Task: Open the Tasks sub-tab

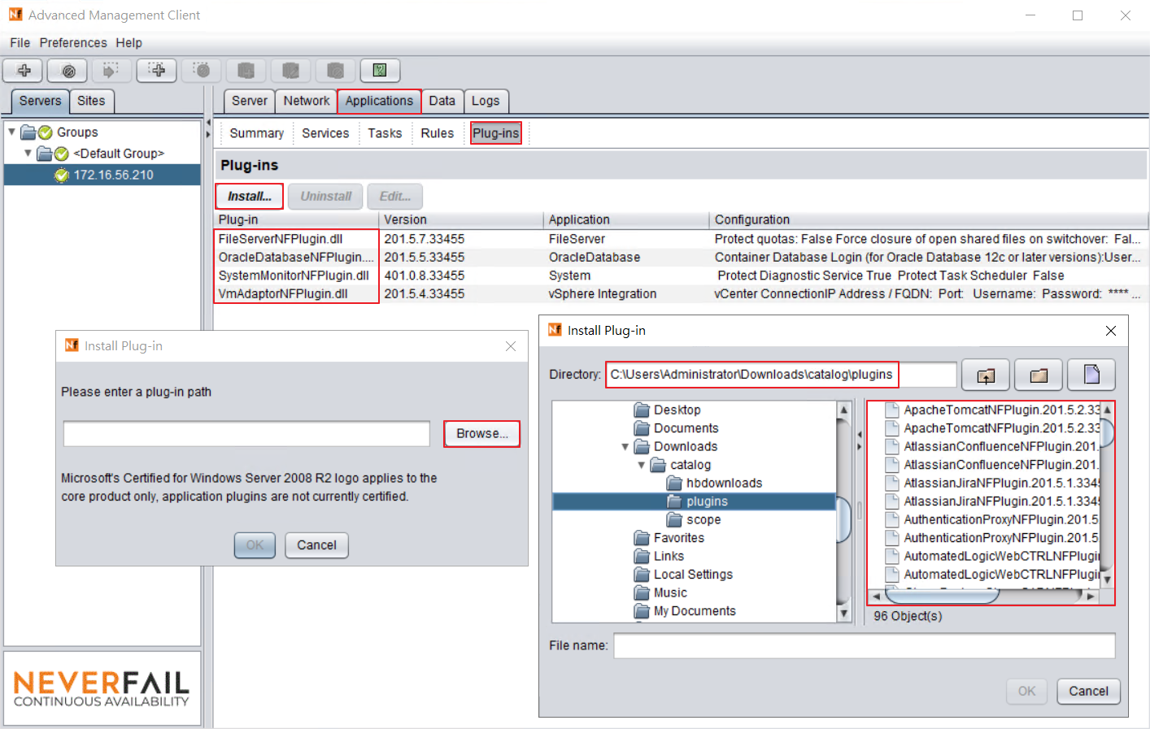Action: pyautogui.click(x=385, y=133)
